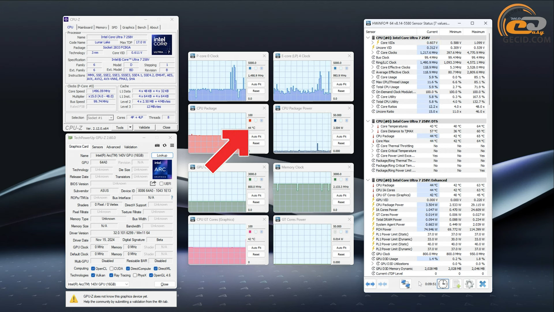Toggle the OpenCL checkbox

[93, 269]
